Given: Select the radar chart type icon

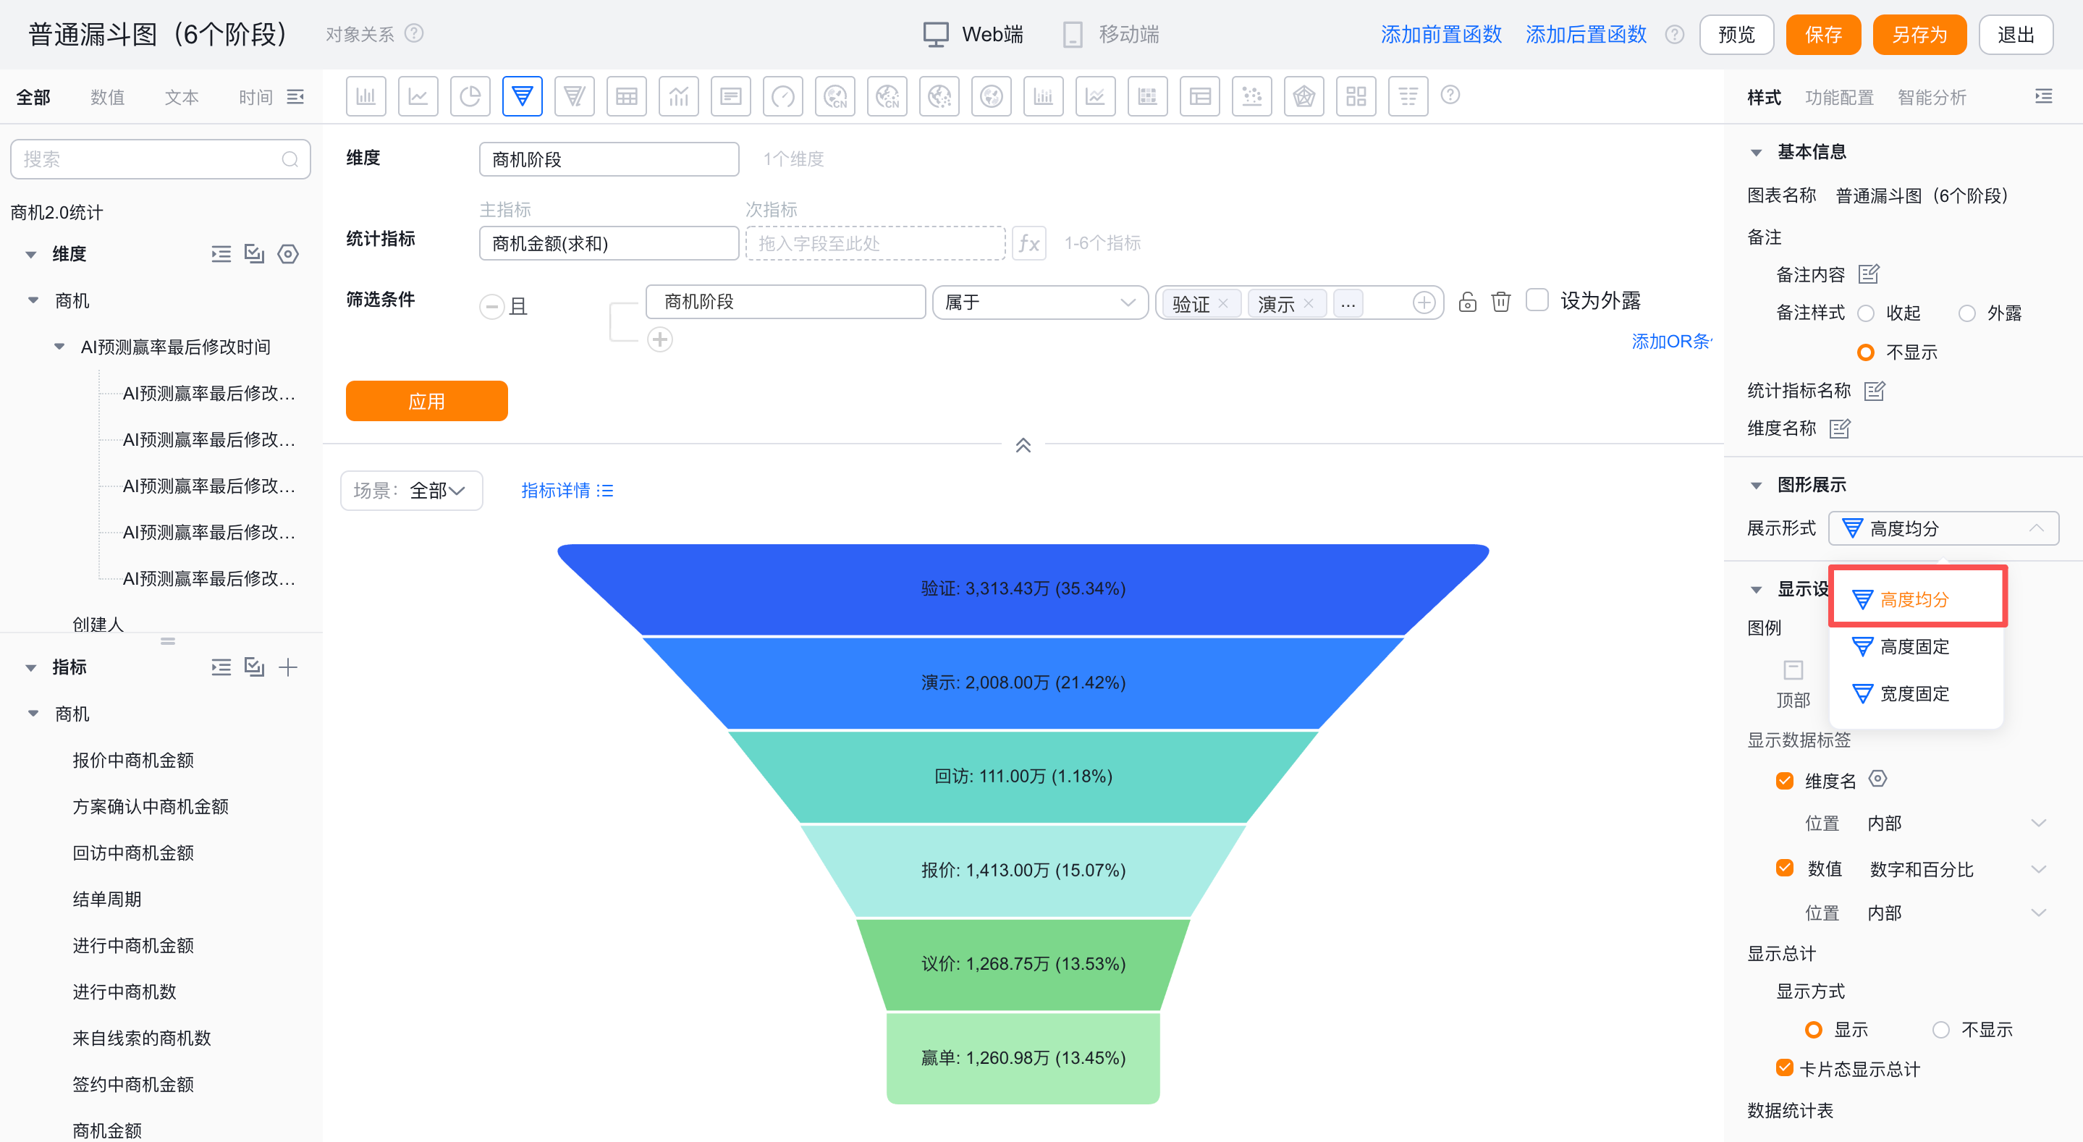Looking at the screenshot, I should pyautogui.click(x=1304, y=97).
